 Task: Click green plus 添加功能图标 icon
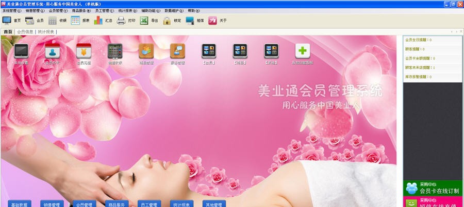[x=303, y=51]
